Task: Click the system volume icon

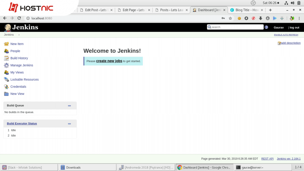Action: (292, 3)
